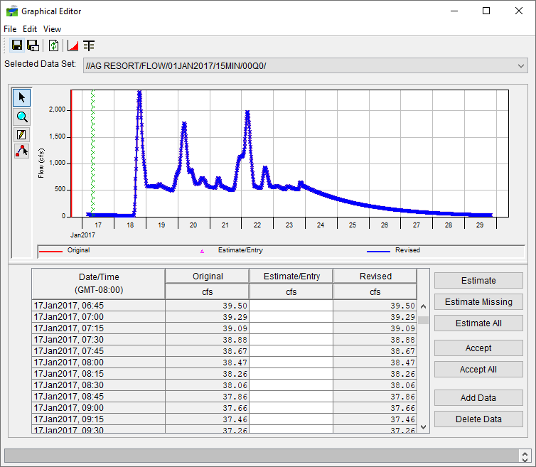Click the Estimate Missing button
Screen dimensions: 536x467
pyautogui.click(x=478, y=301)
